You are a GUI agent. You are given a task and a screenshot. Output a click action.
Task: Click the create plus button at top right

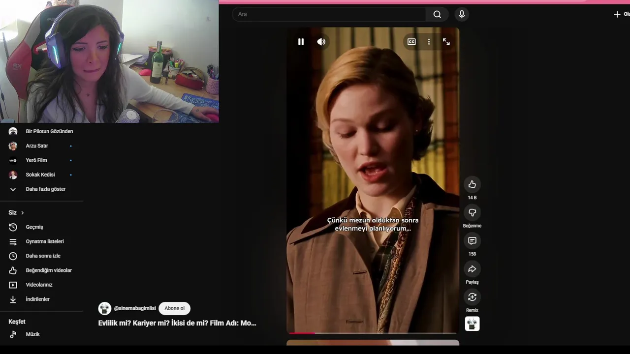(x=617, y=14)
